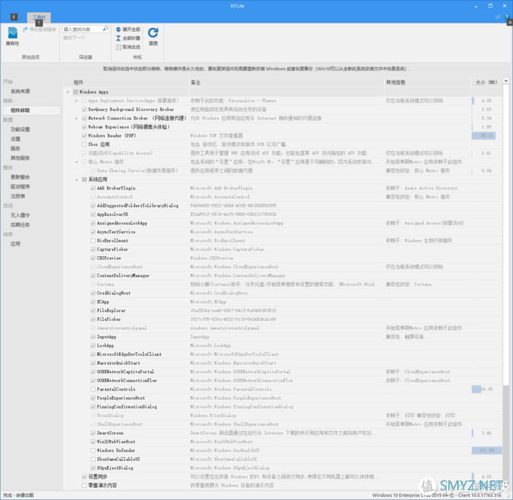Click the vertical scrollbar thumb
The width and height of the screenshot is (513, 500).
[x=505, y=235]
